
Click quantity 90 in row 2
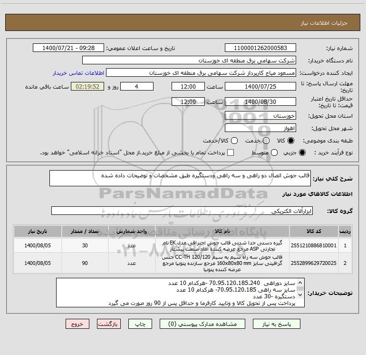coord(85,263)
